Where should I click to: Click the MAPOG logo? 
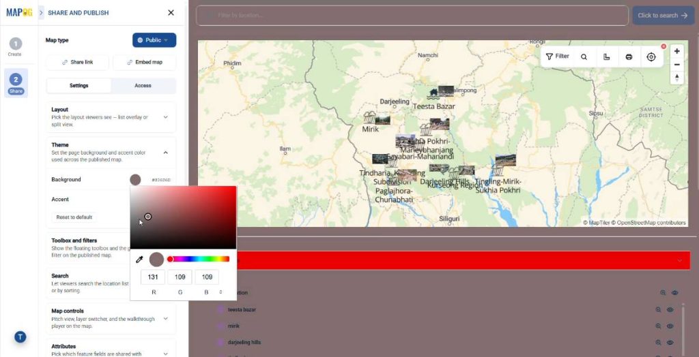pyautogui.click(x=19, y=12)
